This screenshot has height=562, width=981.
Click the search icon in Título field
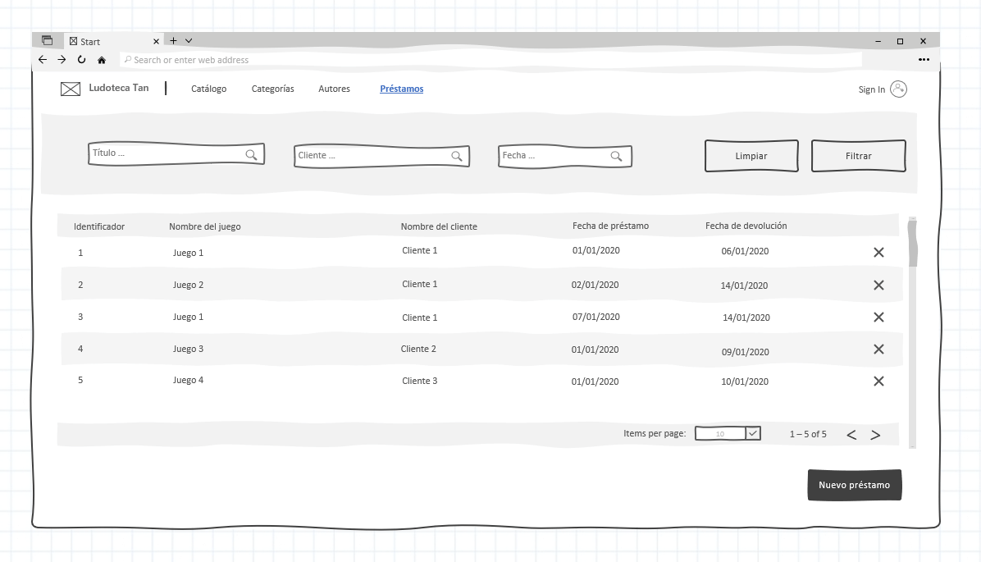251,154
